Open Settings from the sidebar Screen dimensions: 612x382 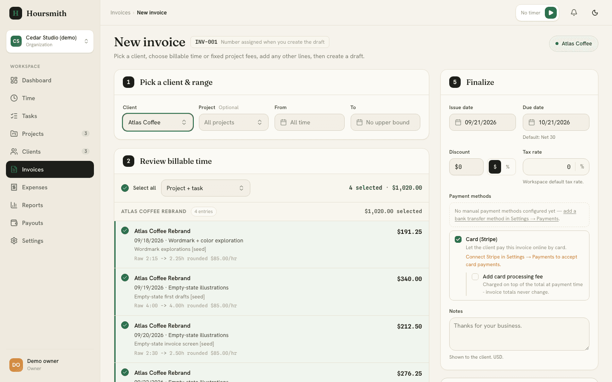click(50, 241)
